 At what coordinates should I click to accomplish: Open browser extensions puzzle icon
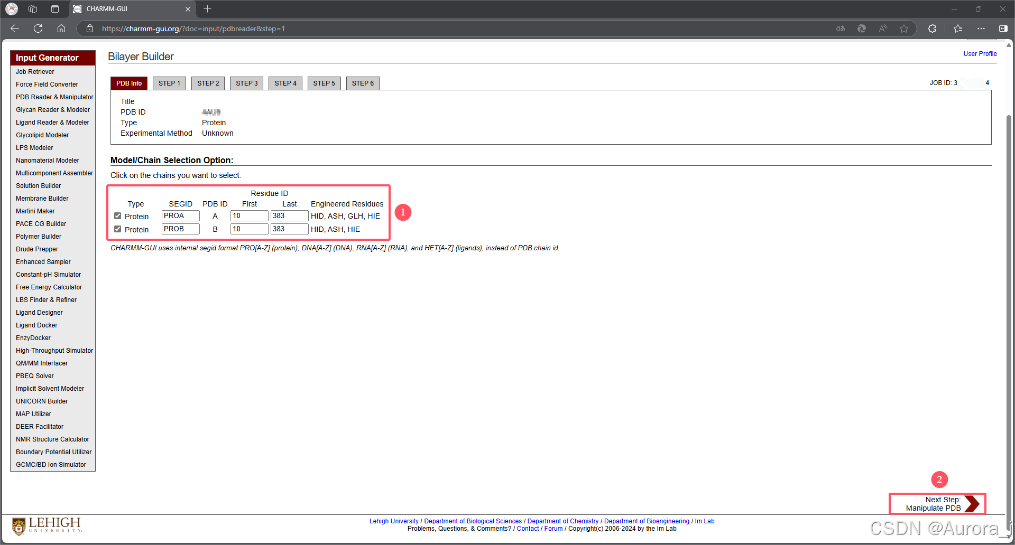(932, 29)
